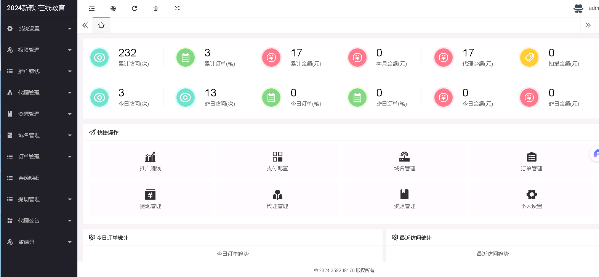599x277 pixels.
Task: Open 资源管理 quick action tile
Action: click(404, 199)
